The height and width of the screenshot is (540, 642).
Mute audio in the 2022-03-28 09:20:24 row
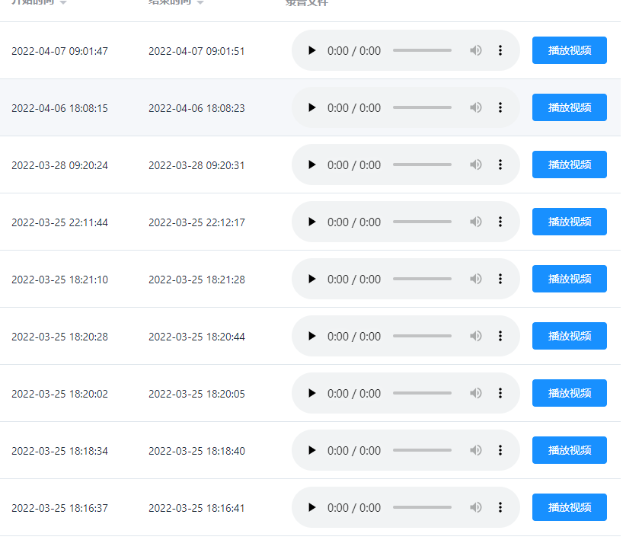coord(475,165)
